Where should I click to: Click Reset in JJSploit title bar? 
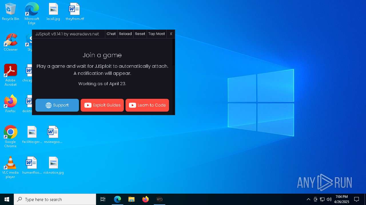click(x=140, y=34)
